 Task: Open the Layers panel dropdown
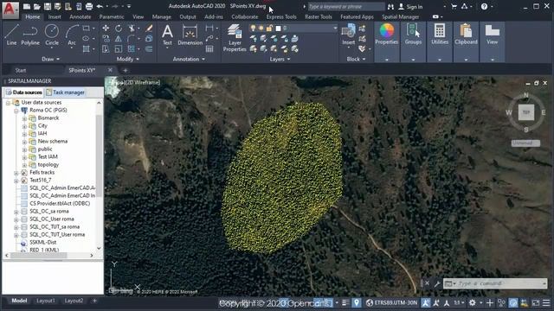pyautogui.click(x=280, y=59)
